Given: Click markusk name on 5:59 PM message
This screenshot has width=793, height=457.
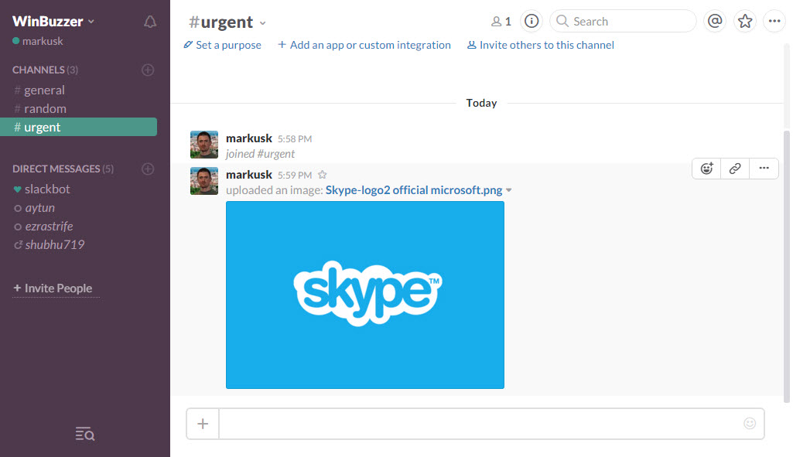Looking at the screenshot, I should coord(249,175).
